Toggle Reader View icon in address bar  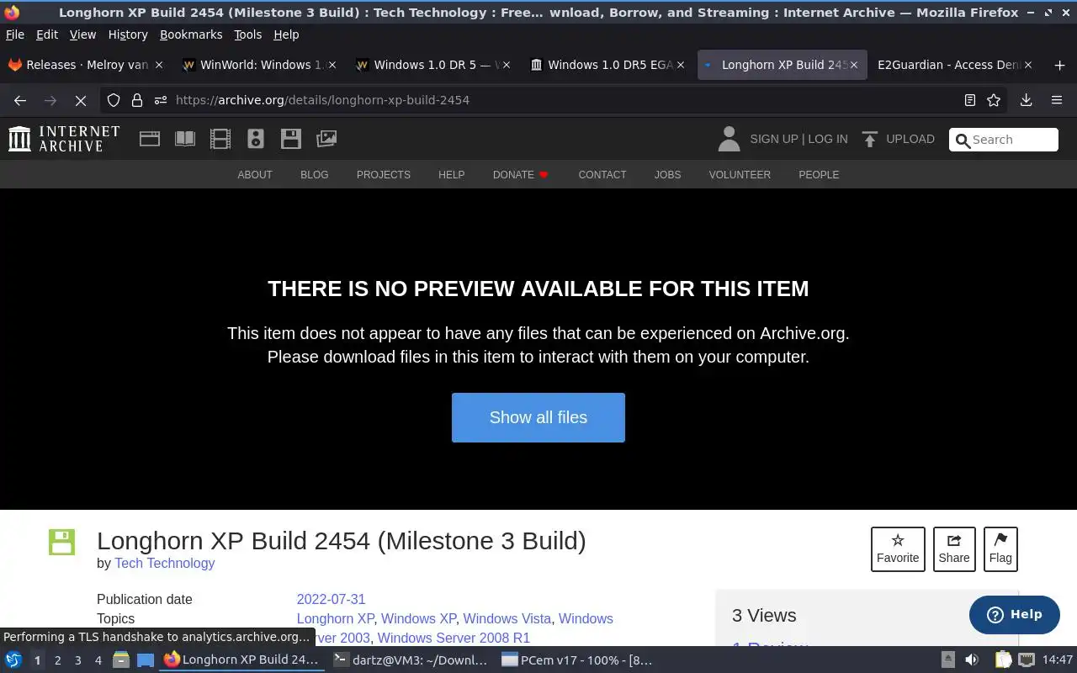pos(970,100)
